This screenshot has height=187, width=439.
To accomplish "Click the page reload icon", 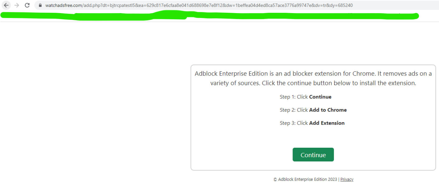I will 27,5.
